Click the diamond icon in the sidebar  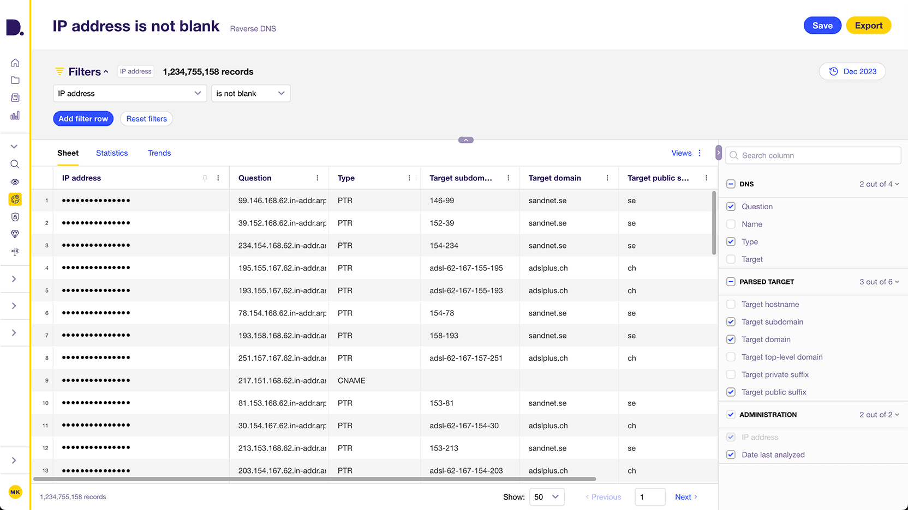tap(15, 234)
